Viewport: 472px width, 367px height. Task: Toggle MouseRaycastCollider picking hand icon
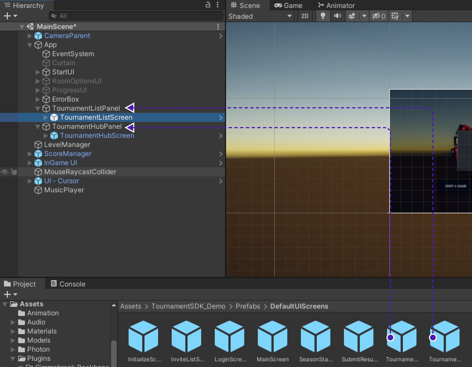click(x=14, y=172)
